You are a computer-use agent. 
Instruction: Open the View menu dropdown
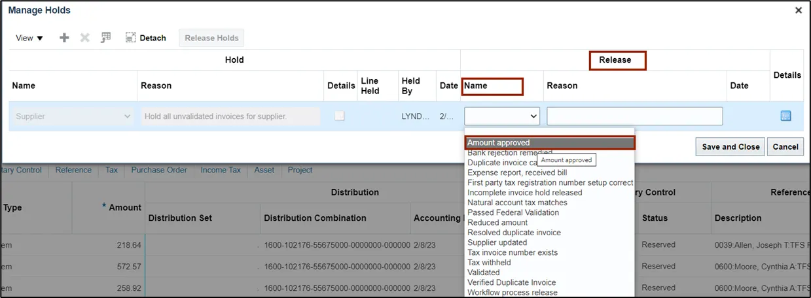29,38
